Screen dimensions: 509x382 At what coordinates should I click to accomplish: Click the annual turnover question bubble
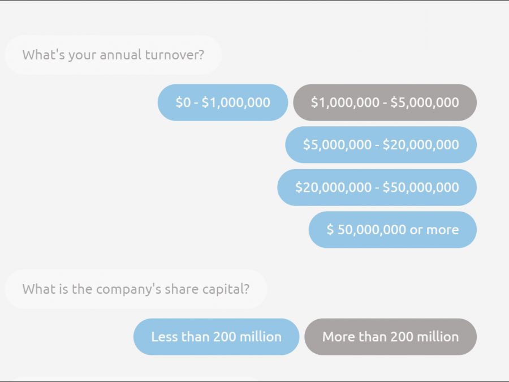(x=113, y=55)
